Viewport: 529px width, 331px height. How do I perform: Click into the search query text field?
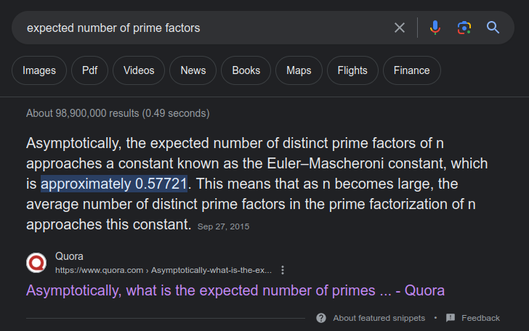(206, 28)
